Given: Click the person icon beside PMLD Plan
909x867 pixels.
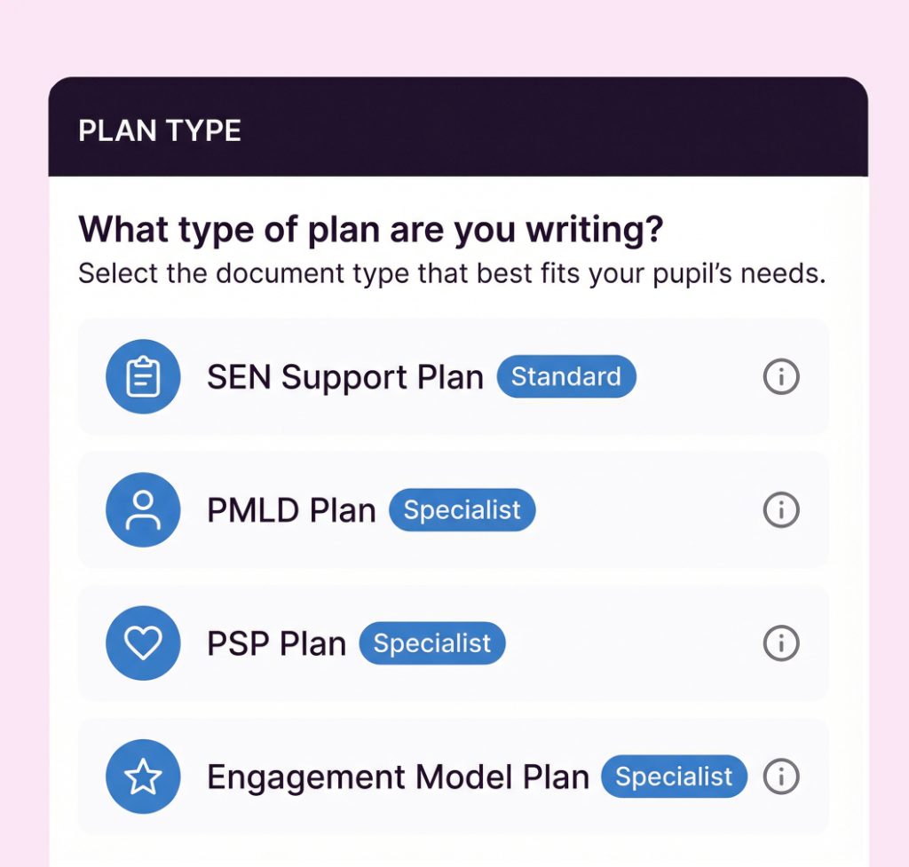Looking at the screenshot, I should pyautogui.click(x=143, y=510).
